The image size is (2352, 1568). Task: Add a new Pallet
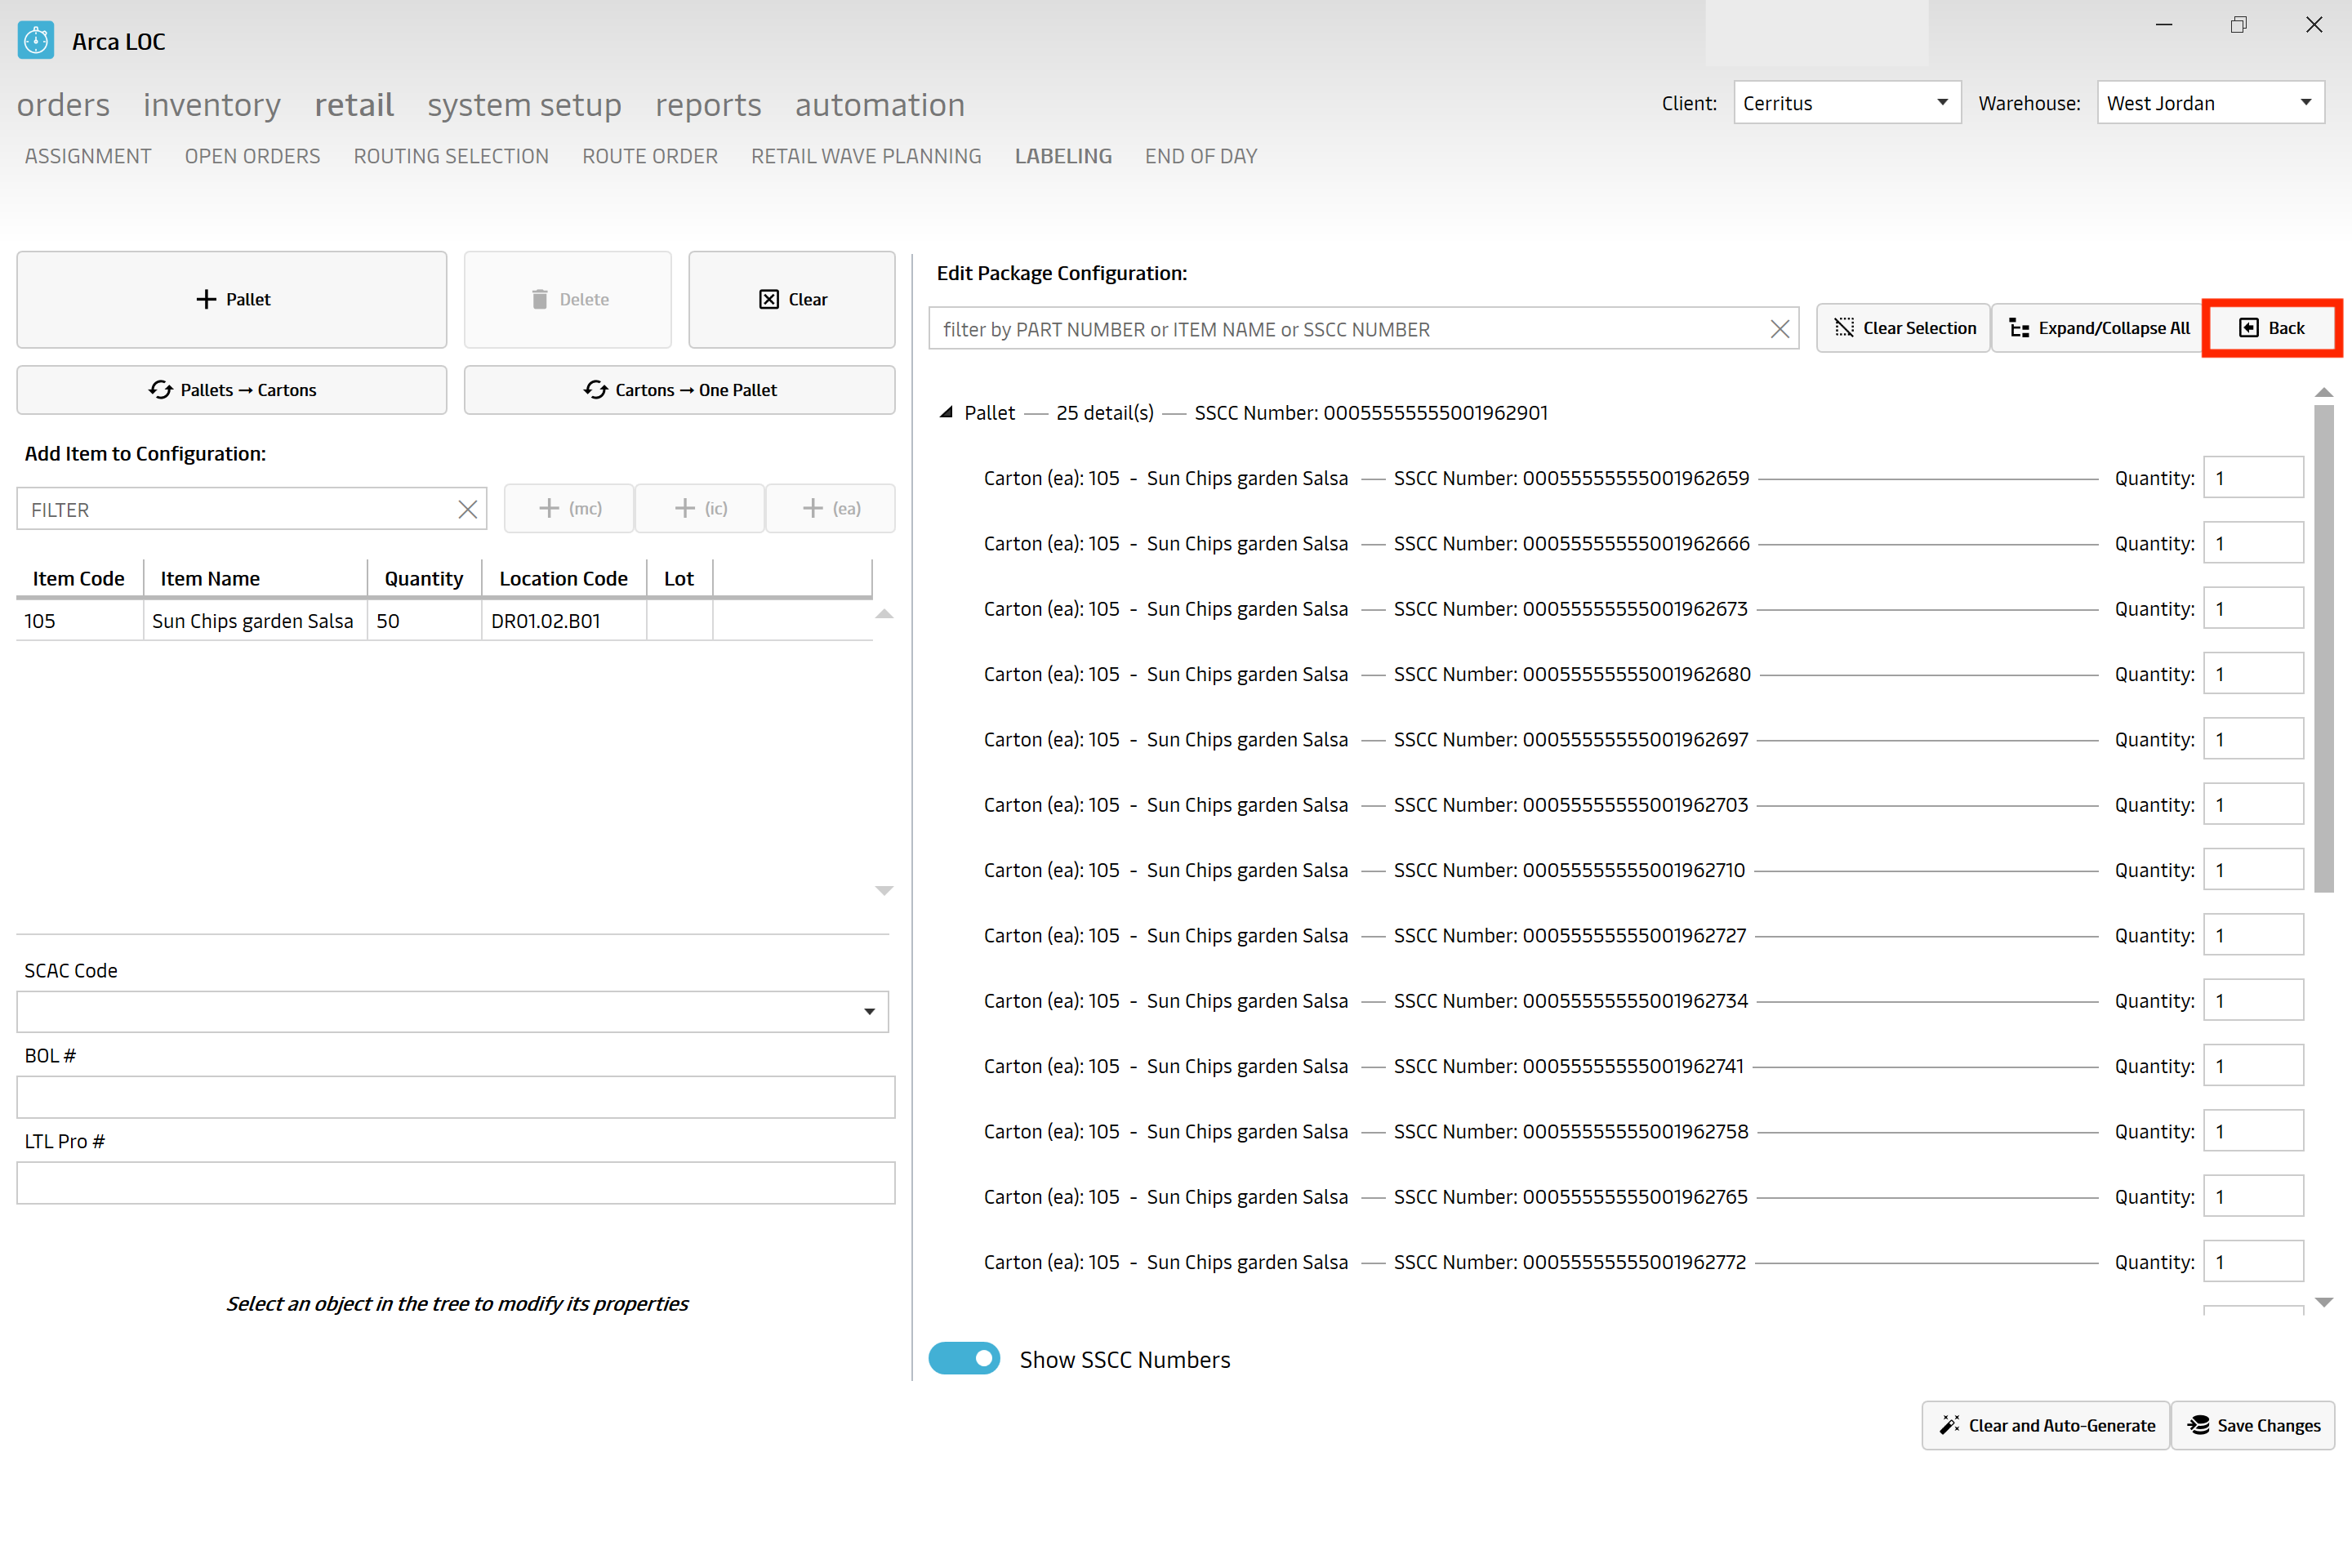[232, 299]
